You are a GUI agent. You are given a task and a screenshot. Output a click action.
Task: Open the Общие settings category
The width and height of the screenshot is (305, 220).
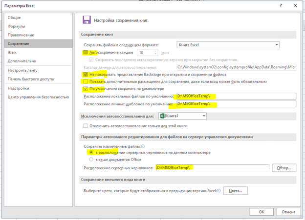[x=38, y=18]
